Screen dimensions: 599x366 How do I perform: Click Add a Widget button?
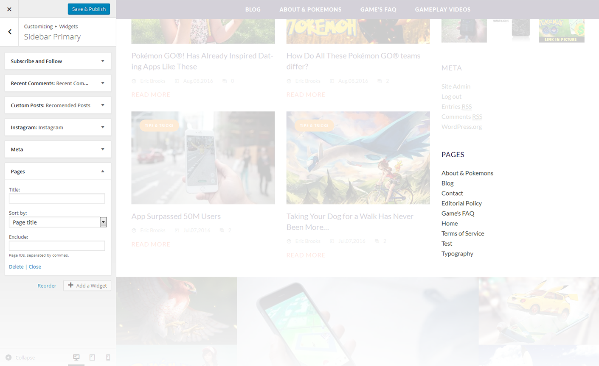point(87,286)
